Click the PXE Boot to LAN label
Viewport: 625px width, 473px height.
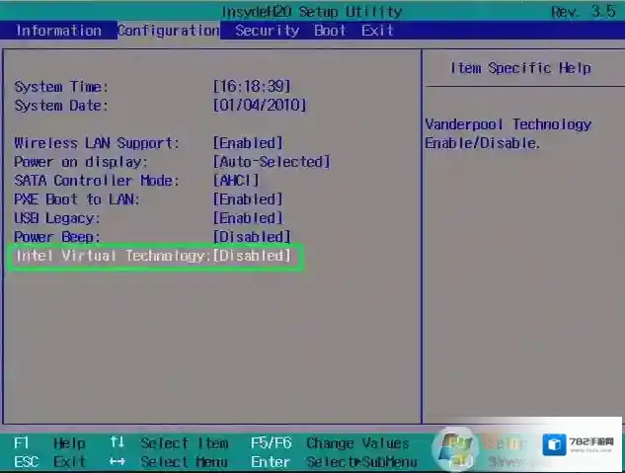coord(77,199)
